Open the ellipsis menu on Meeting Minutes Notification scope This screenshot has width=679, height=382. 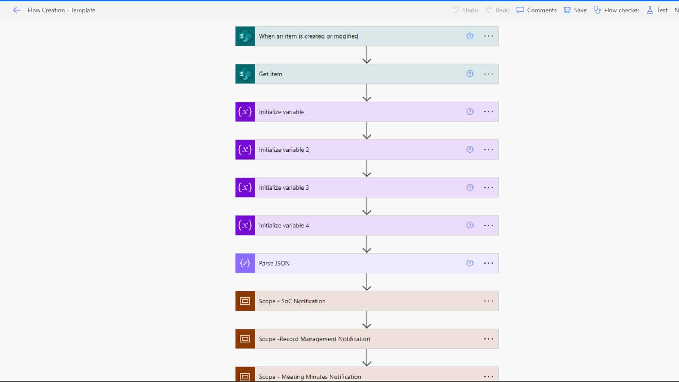488,377
